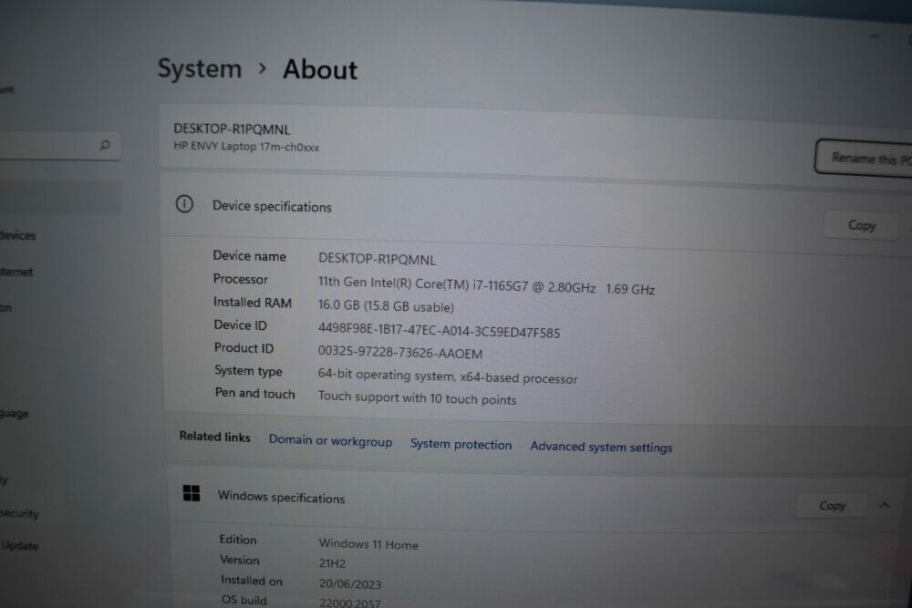The image size is (912, 608).
Task: Select the security item in the sidebar
Action: pos(19,513)
